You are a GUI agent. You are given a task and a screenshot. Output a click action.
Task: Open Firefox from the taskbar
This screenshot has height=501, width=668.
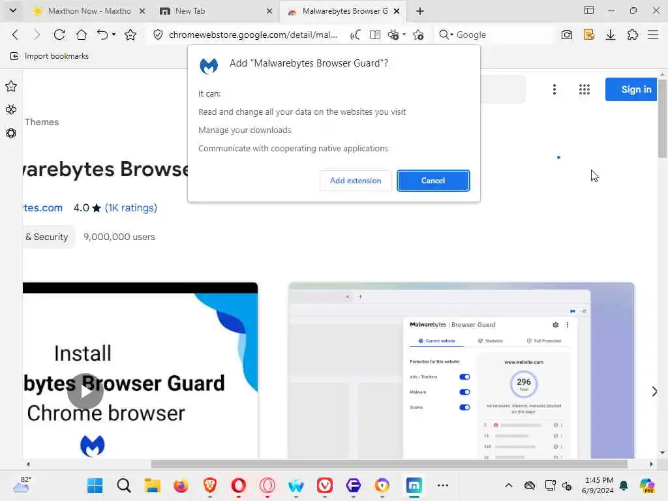click(x=181, y=485)
